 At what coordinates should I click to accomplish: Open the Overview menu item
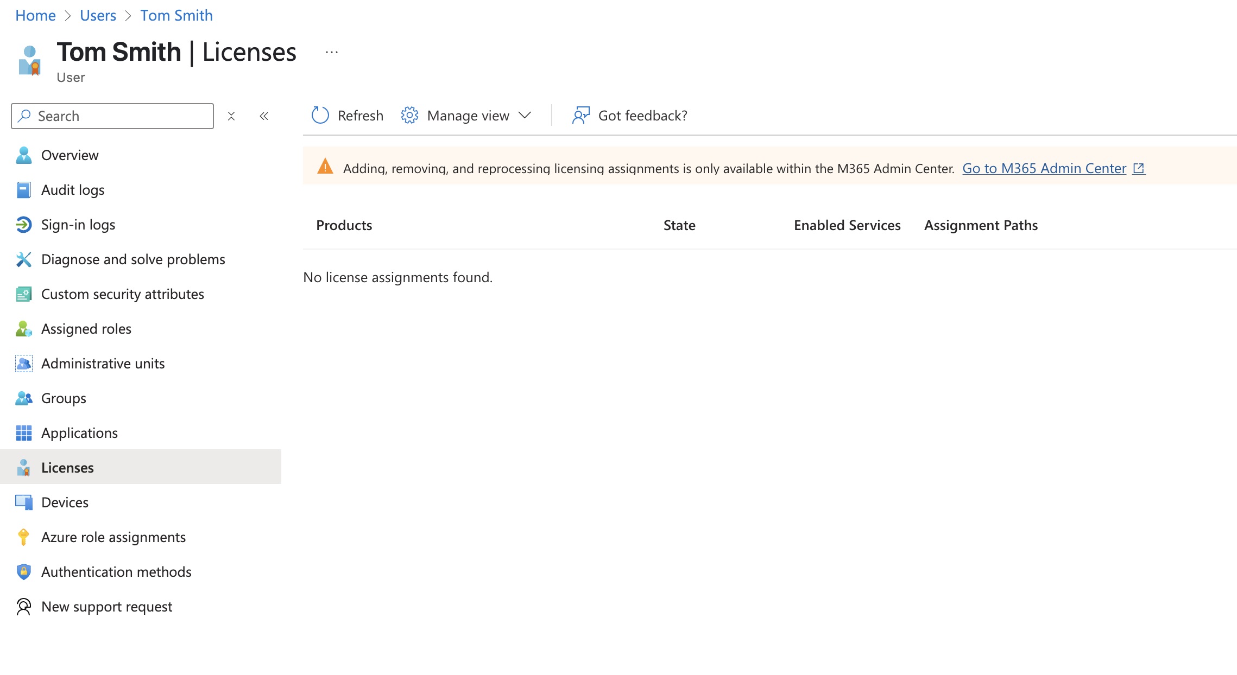[70, 155]
